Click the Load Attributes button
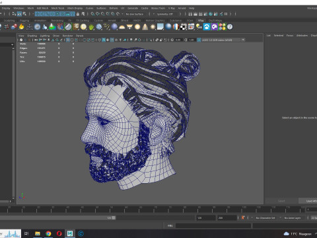 pos(308,201)
